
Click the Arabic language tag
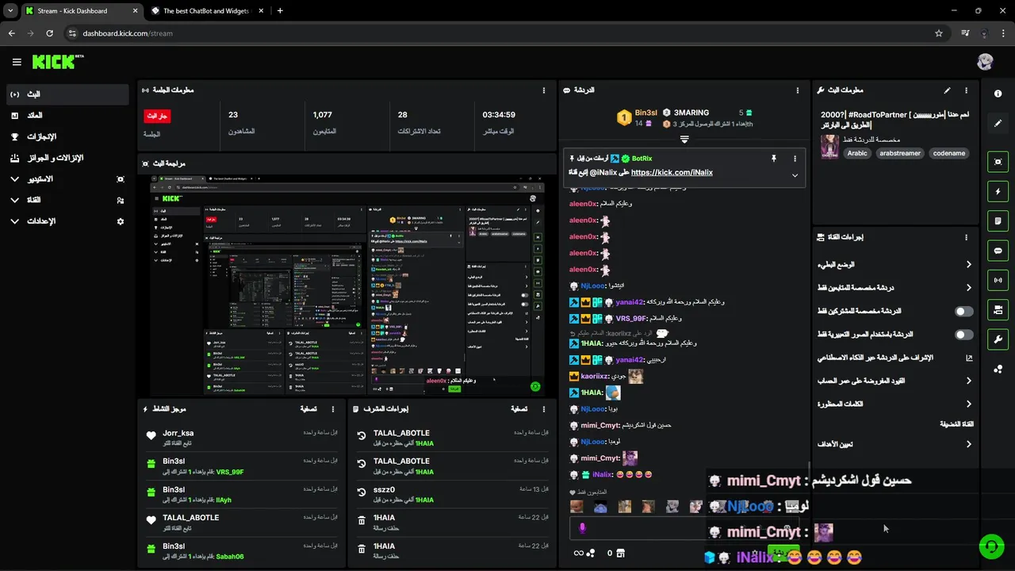(x=857, y=154)
